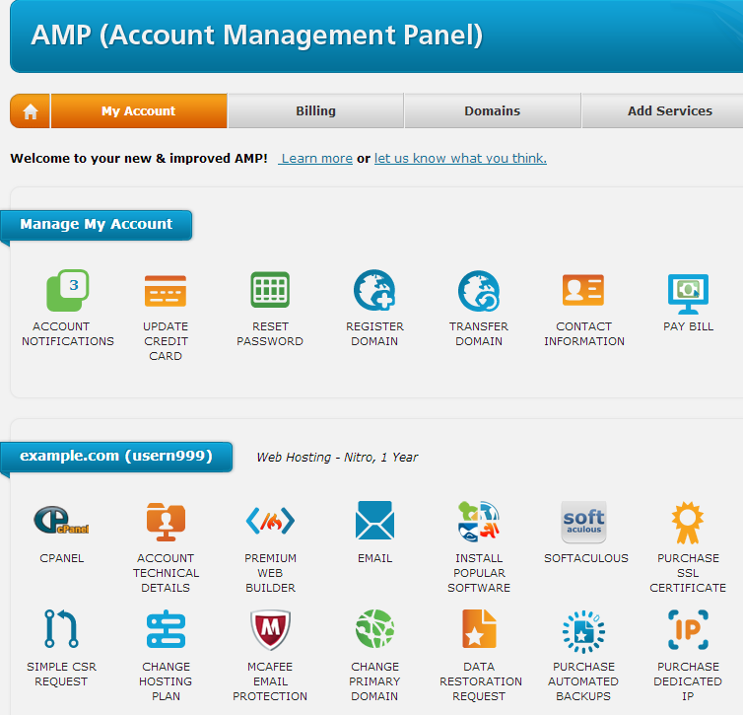
Task: Open the Simple CSR Request icon
Action: (61, 630)
